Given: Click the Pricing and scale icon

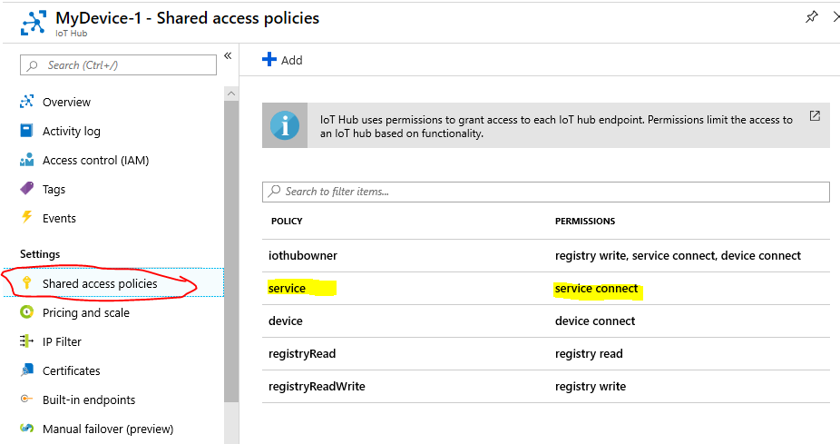Looking at the screenshot, I should click(27, 311).
